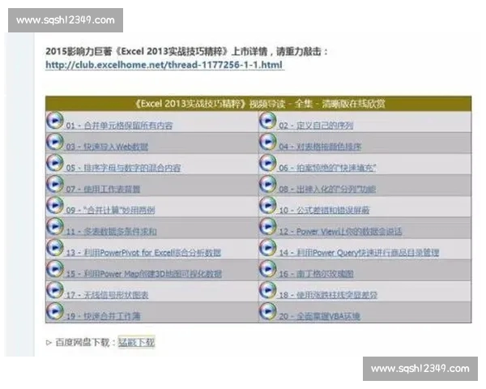The height and width of the screenshot is (389, 486).
Task: Open the 18 video link about 涨跌柱线
Action: coord(328,295)
